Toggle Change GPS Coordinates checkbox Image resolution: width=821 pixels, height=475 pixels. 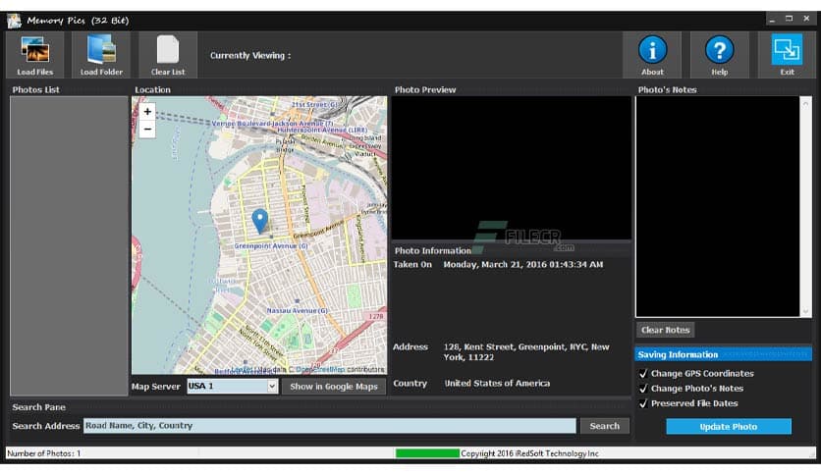coord(643,374)
